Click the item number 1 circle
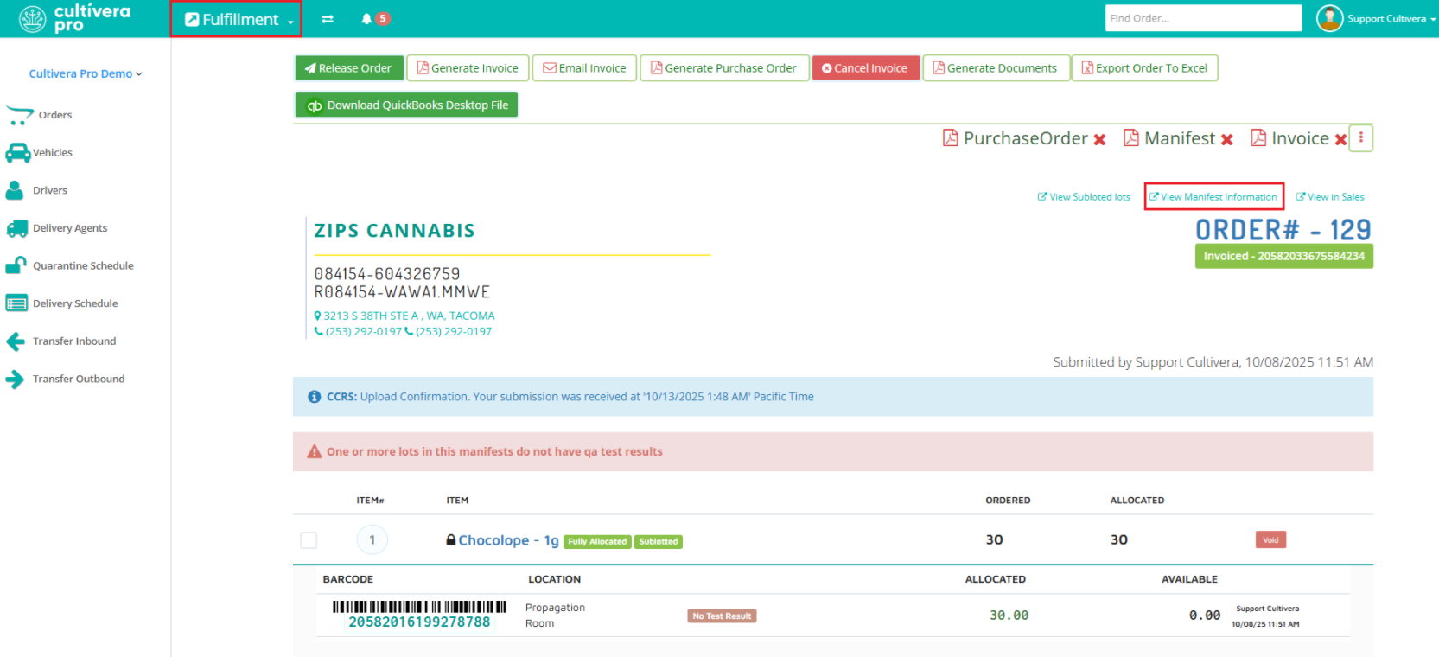 click(x=372, y=540)
